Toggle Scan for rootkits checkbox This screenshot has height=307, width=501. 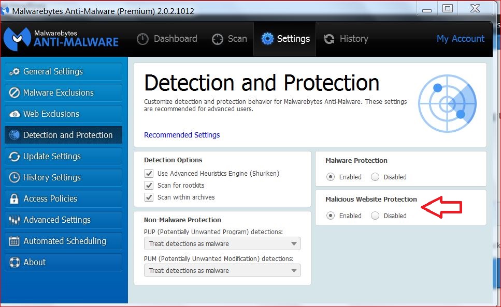pyautogui.click(x=149, y=185)
